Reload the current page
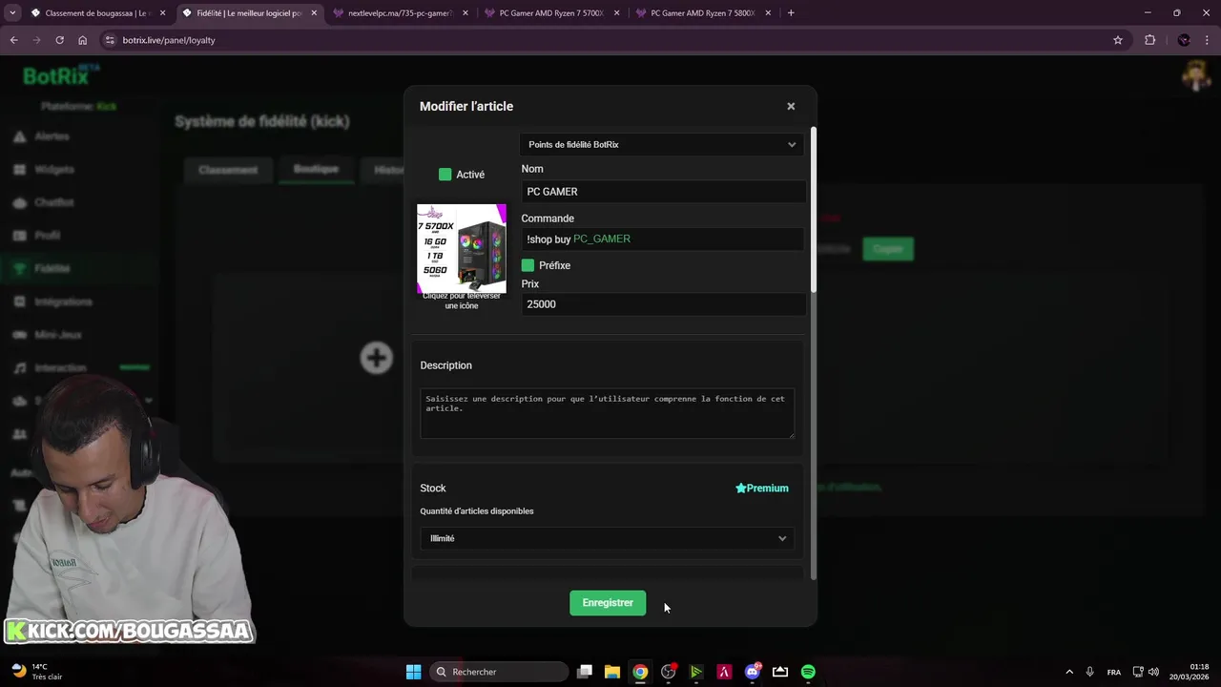 [59, 40]
